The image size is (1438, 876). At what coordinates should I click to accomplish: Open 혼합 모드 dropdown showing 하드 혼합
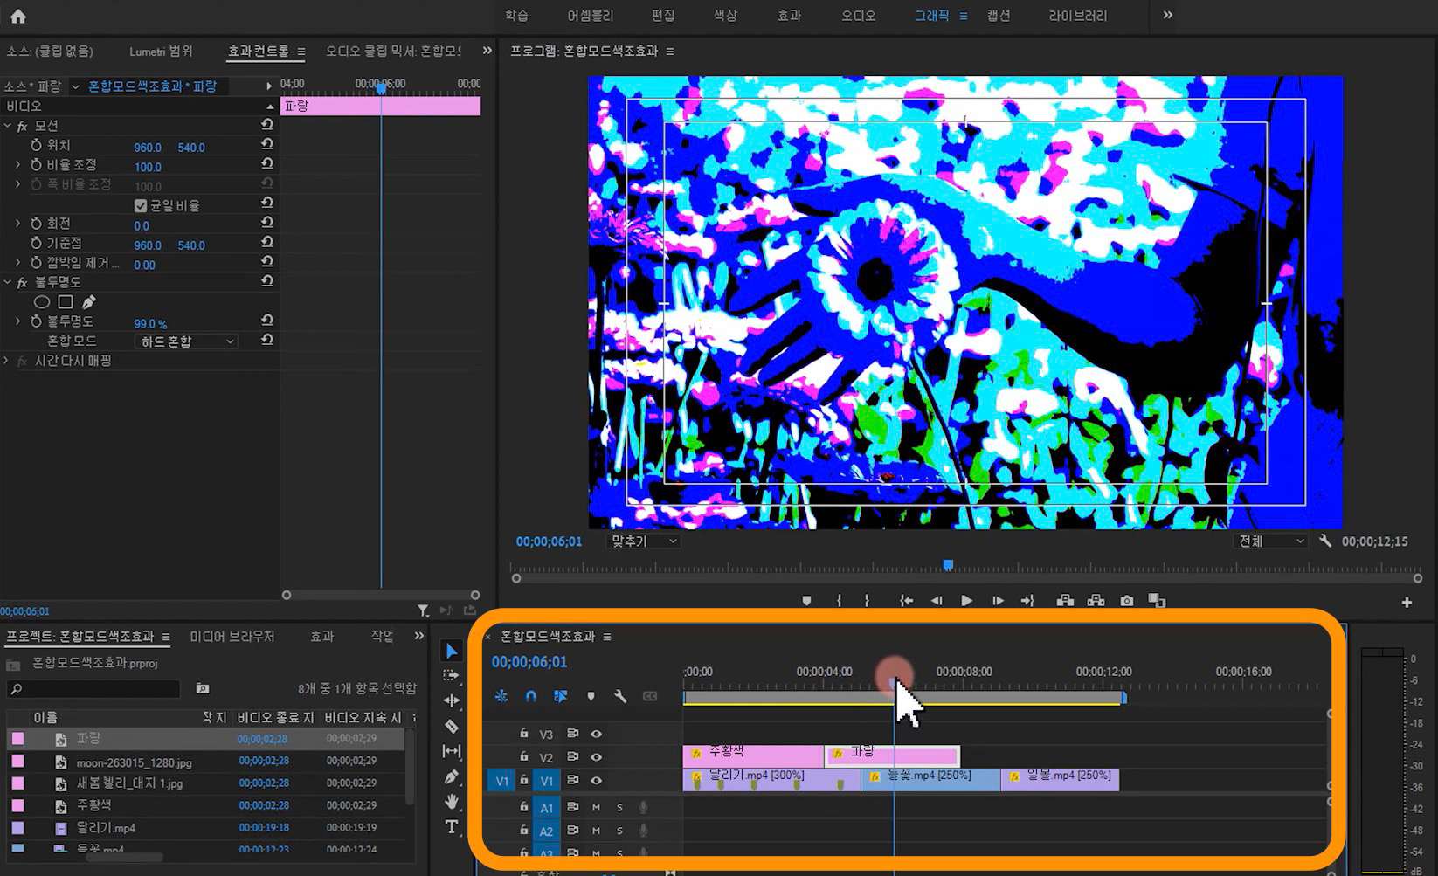click(186, 341)
